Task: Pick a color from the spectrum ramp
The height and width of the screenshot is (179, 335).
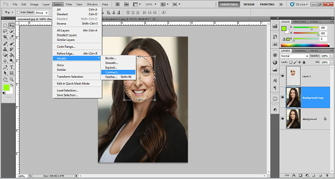Action: tap(305, 45)
